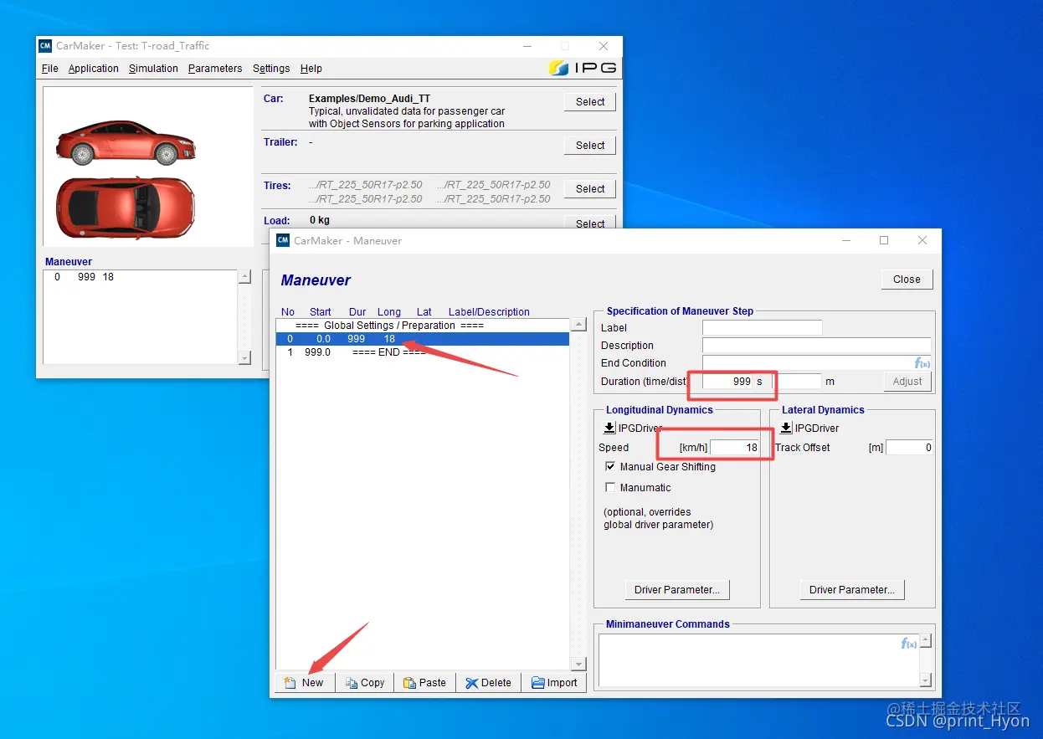This screenshot has width=1043, height=739.
Task: Click the New maneuver step button
Action: pos(305,683)
